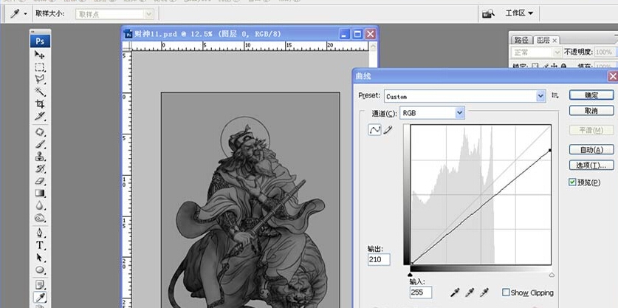Switch to the 图层 tab

[x=543, y=40]
